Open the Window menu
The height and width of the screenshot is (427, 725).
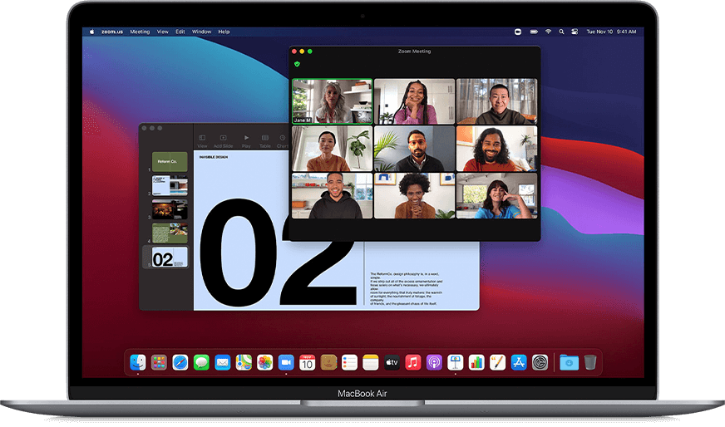[201, 32]
